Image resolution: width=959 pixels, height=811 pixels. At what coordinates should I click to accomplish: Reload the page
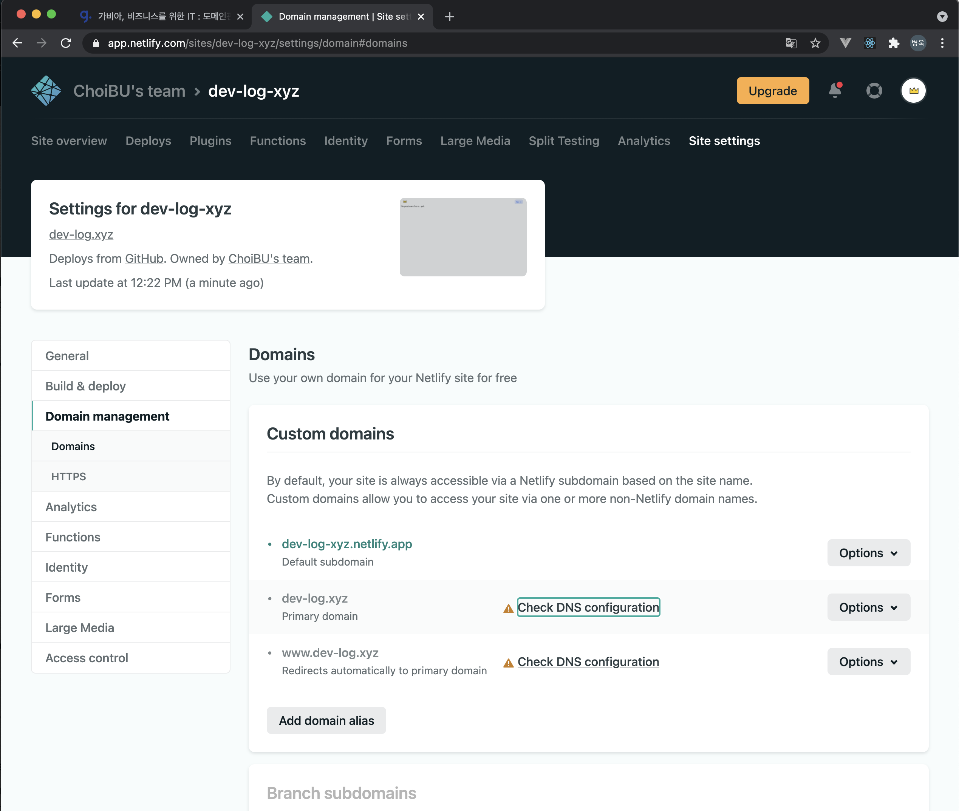66,43
